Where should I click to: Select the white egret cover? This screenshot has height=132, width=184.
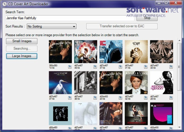point(60,83)
